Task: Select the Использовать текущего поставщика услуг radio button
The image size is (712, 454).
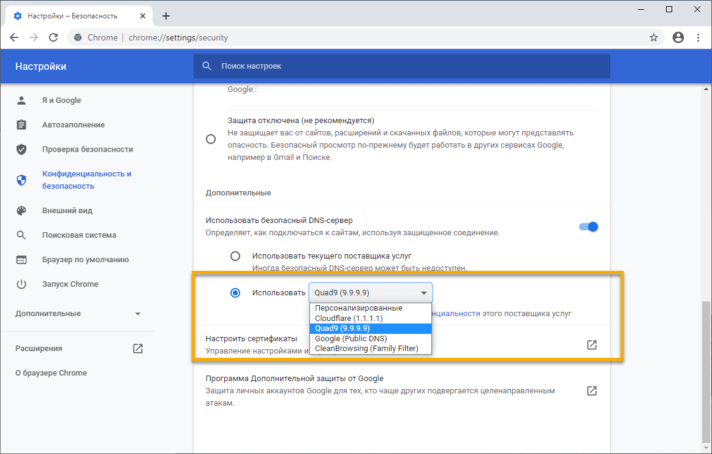Action: coord(235,255)
